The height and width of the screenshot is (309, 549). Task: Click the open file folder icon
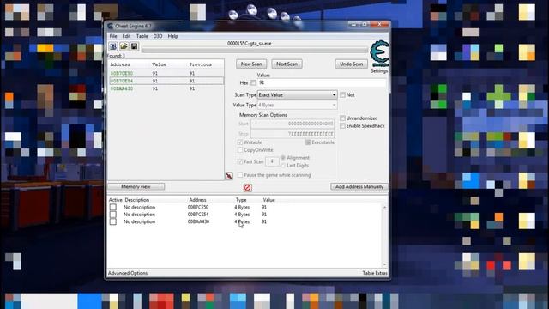pyautogui.click(x=124, y=46)
